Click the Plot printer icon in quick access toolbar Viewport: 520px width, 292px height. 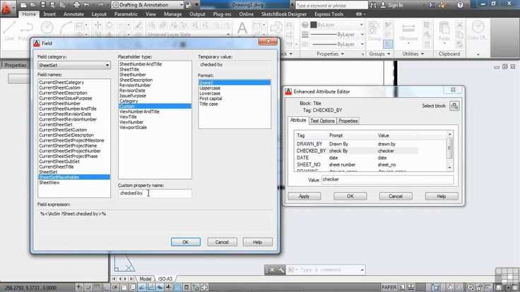click(76, 5)
